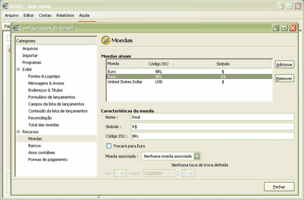Screen dimensions: 304x200
Task: Minimize the Configurações do Grisbi dialog
Action: 276,28
